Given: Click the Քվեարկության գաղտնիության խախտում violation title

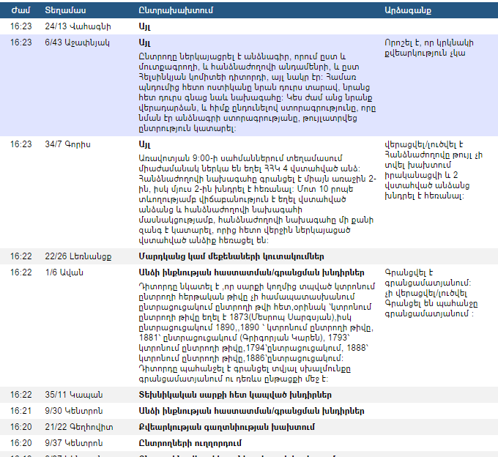Looking at the screenshot, I should click(x=226, y=427).
